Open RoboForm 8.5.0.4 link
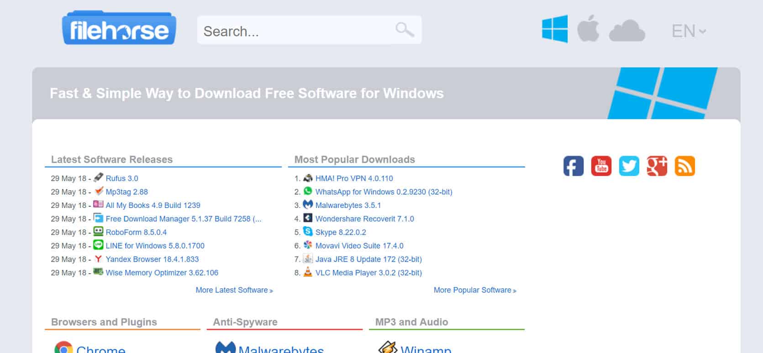Screen dimensions: 763x353 point(136,232)
